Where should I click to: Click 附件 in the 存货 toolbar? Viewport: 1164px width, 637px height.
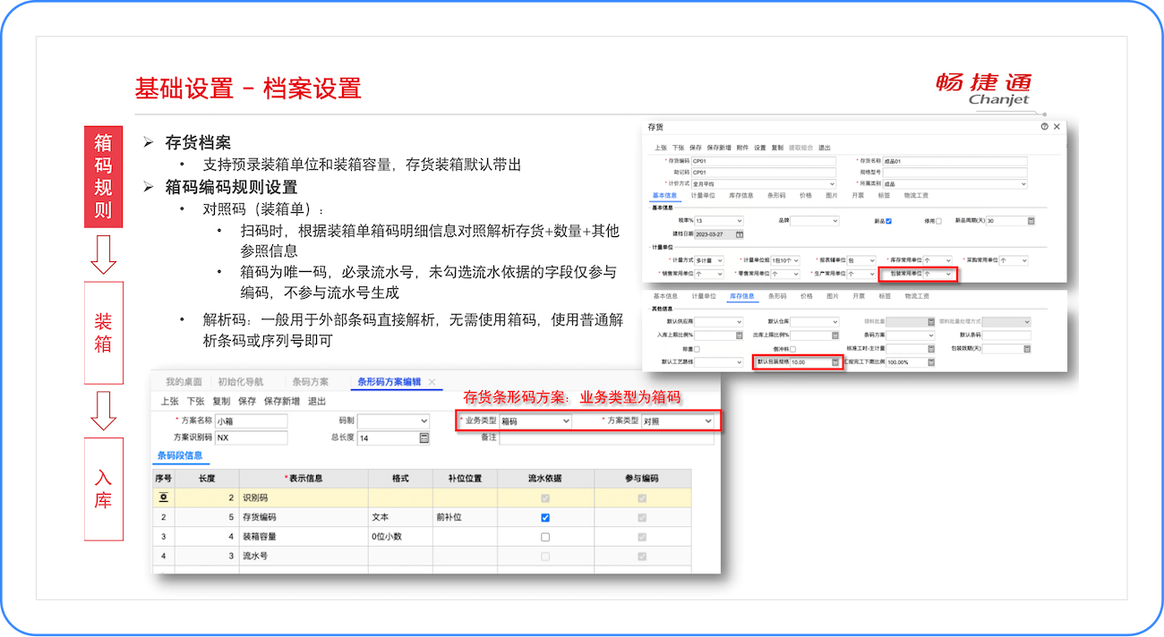pyautogui.click(x=743, y=147)
